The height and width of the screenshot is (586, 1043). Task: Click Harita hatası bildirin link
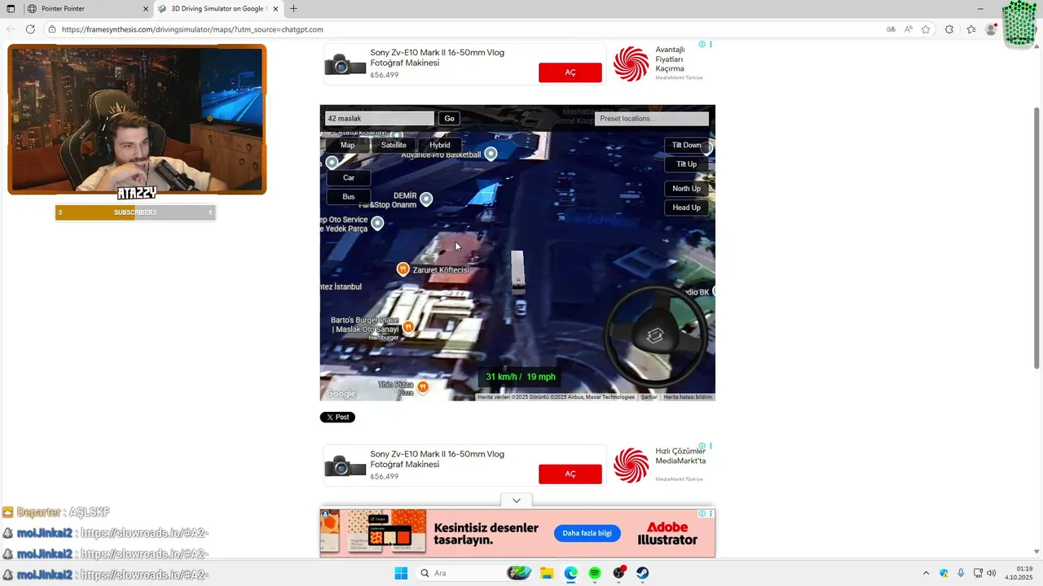click(x=688, y=397)
